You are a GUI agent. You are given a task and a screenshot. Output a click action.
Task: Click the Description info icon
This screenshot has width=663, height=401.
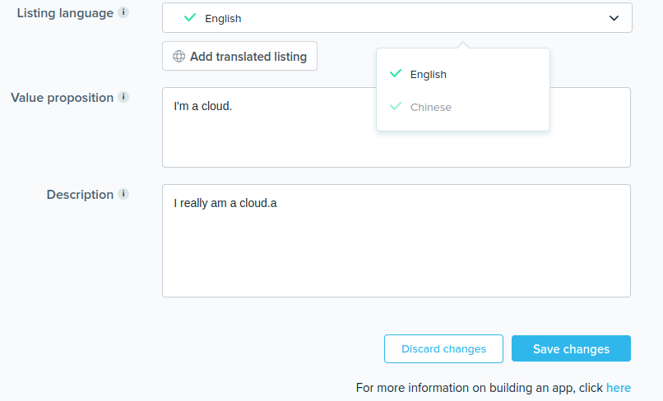(x=123, y=194)
